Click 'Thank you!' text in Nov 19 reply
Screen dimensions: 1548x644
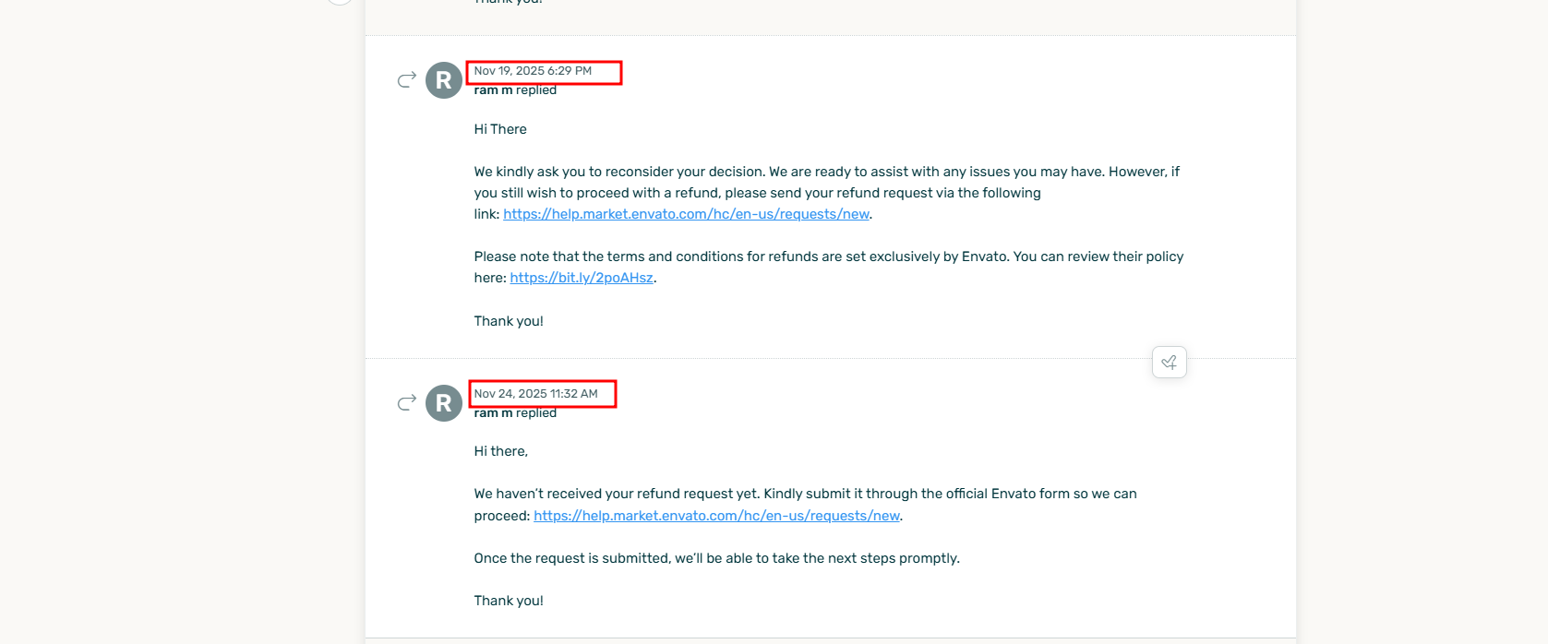pyautogui.click(x=509, y=321)
